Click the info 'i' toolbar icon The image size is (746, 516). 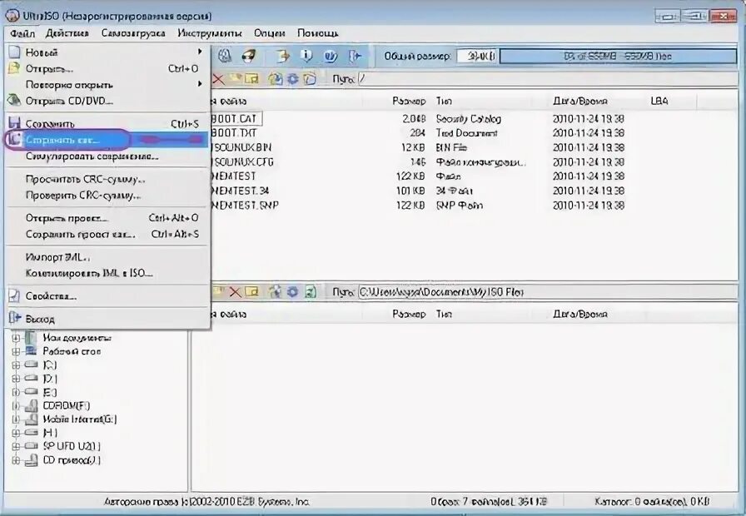(x=306, y=56)
